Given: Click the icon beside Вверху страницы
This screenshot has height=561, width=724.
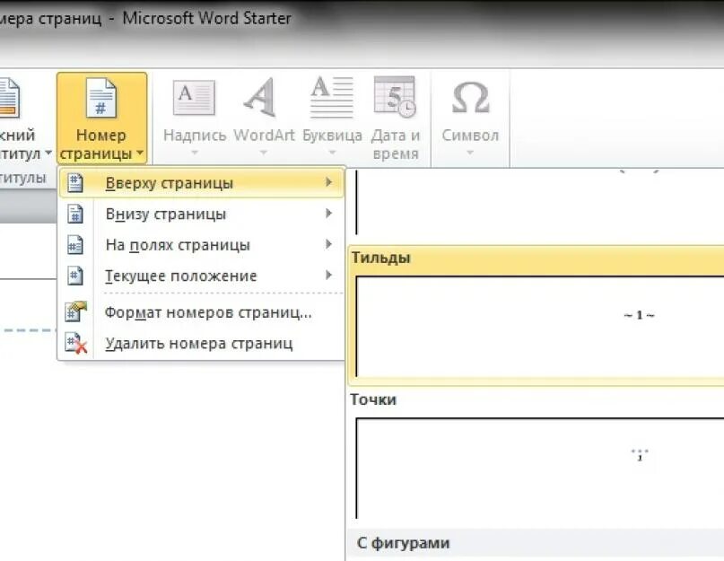Looking at the screenshot, I should 75,182.
